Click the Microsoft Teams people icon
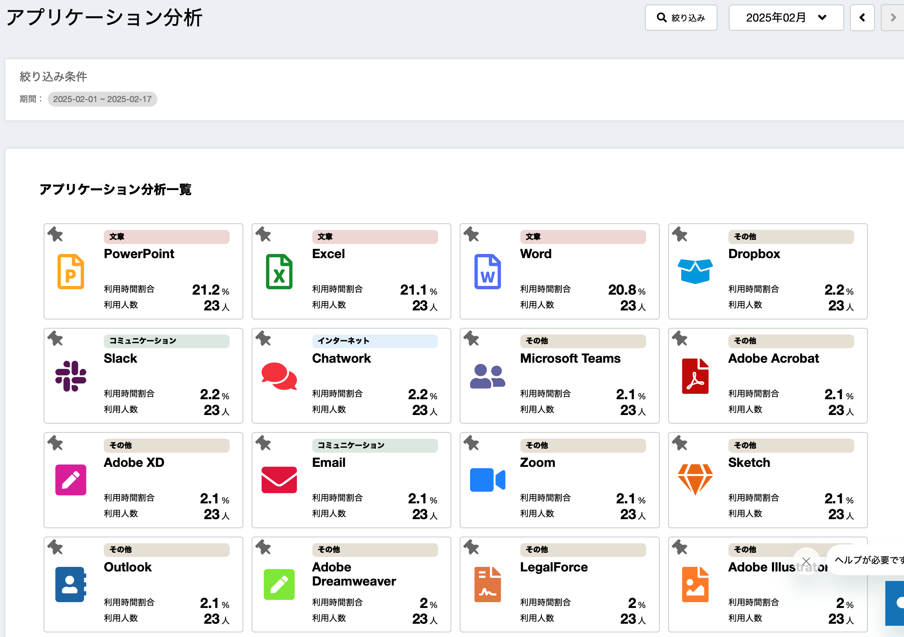The height and width of the screenshot is (637, 904). click(488, 376)
